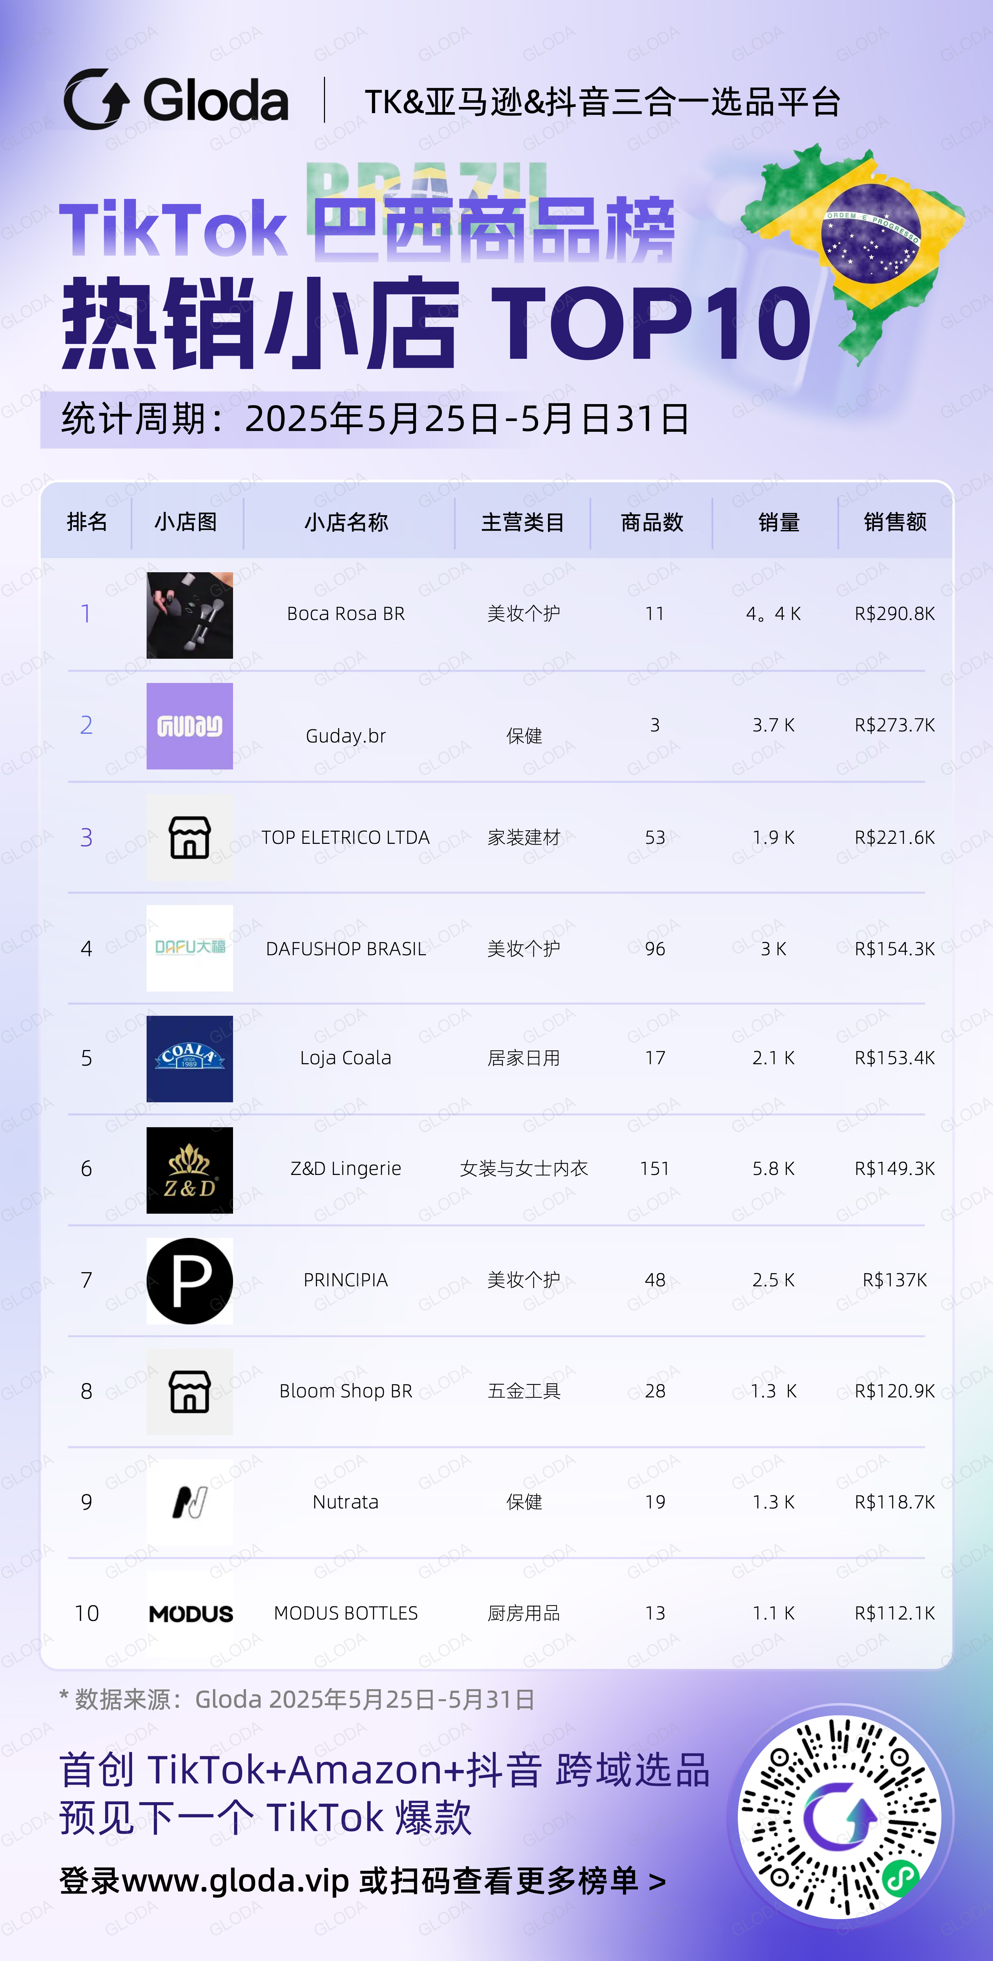Click shop name Bloom Shop BR

coord(345,1391)
